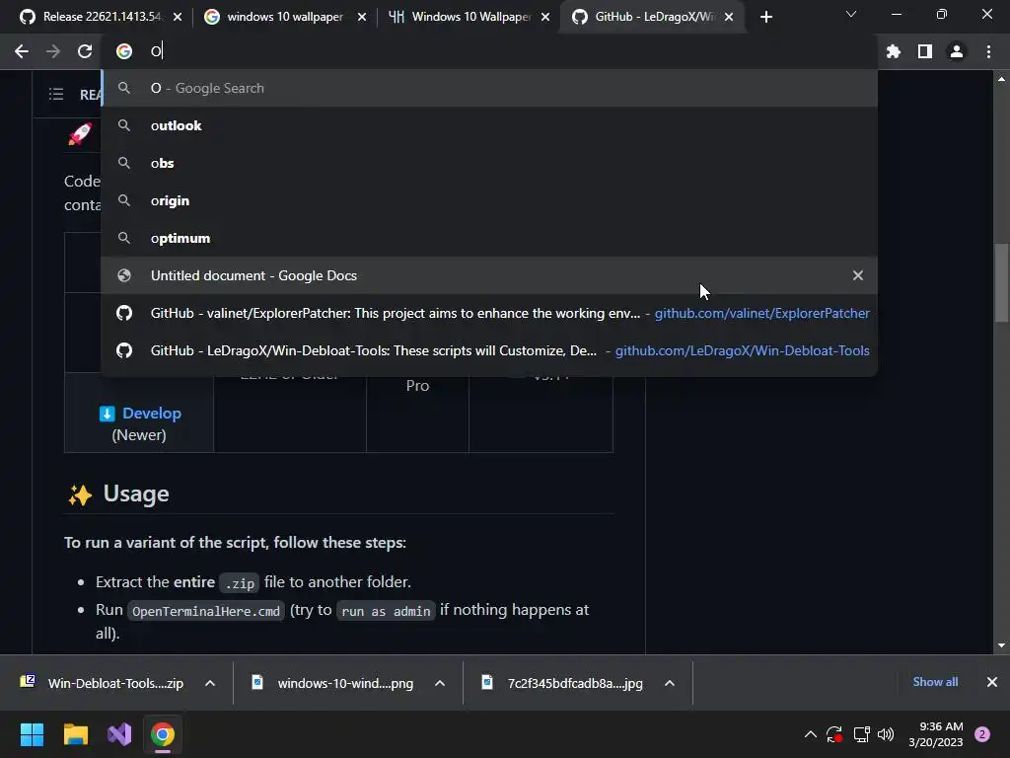Open the 7c2f345bdfcadb8a jpg download

pyautogui.click(x=563, y=683)
